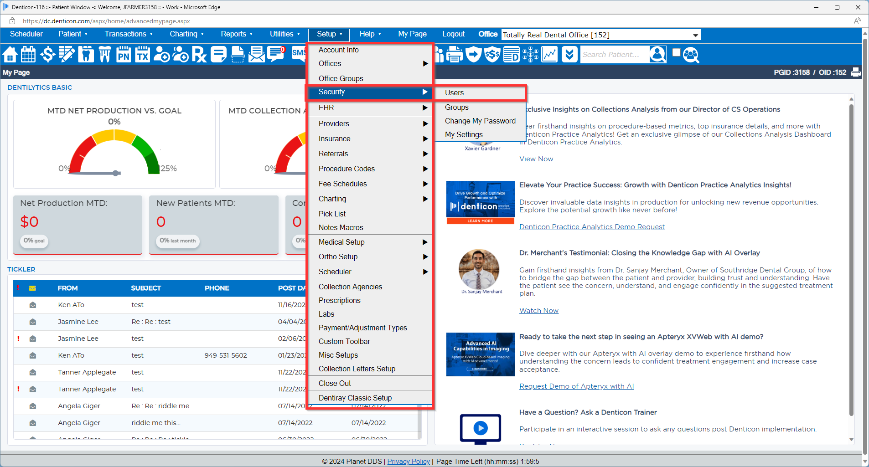Select Custom Toolbar menu entry
The width and height of the screenshot is (869, 467).
(370, 342)
